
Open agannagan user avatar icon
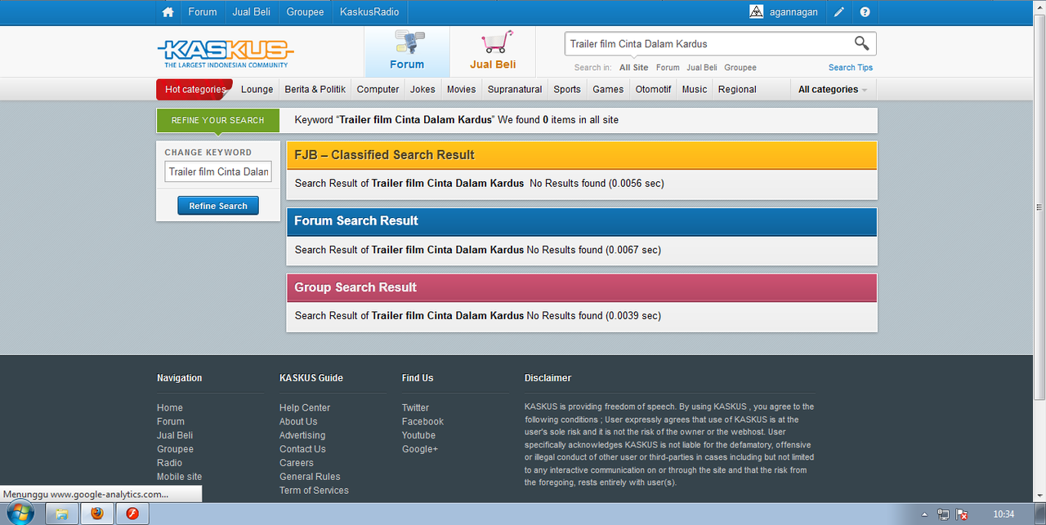(757, 11)
